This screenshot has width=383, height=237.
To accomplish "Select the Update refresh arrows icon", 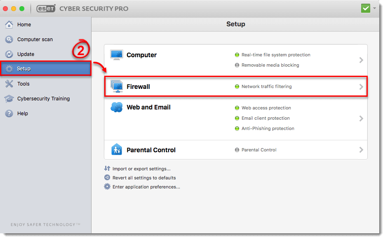I will tap(9, 54).
